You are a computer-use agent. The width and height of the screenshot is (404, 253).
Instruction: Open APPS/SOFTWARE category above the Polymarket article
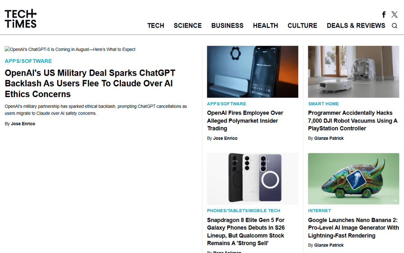point(226,104)
